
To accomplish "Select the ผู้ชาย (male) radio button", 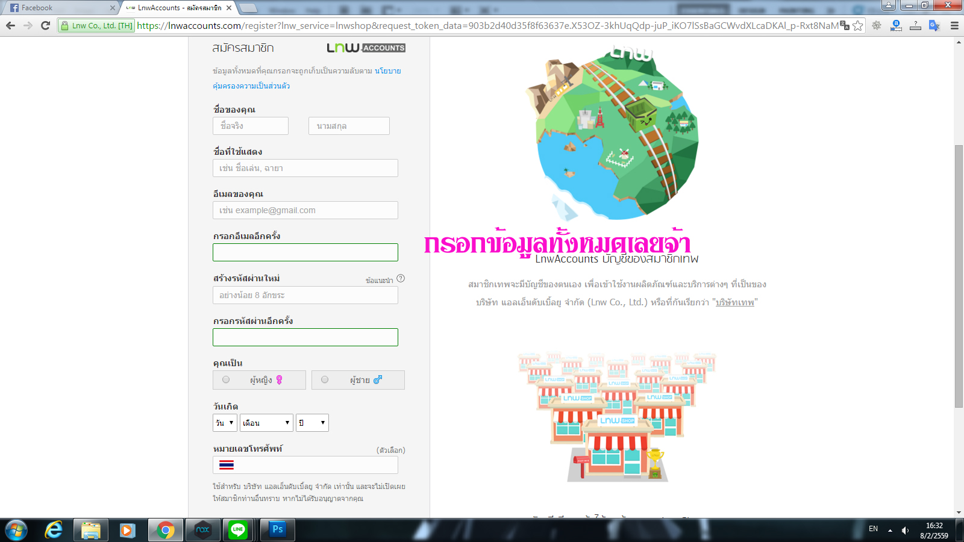I will coord(325,379).
